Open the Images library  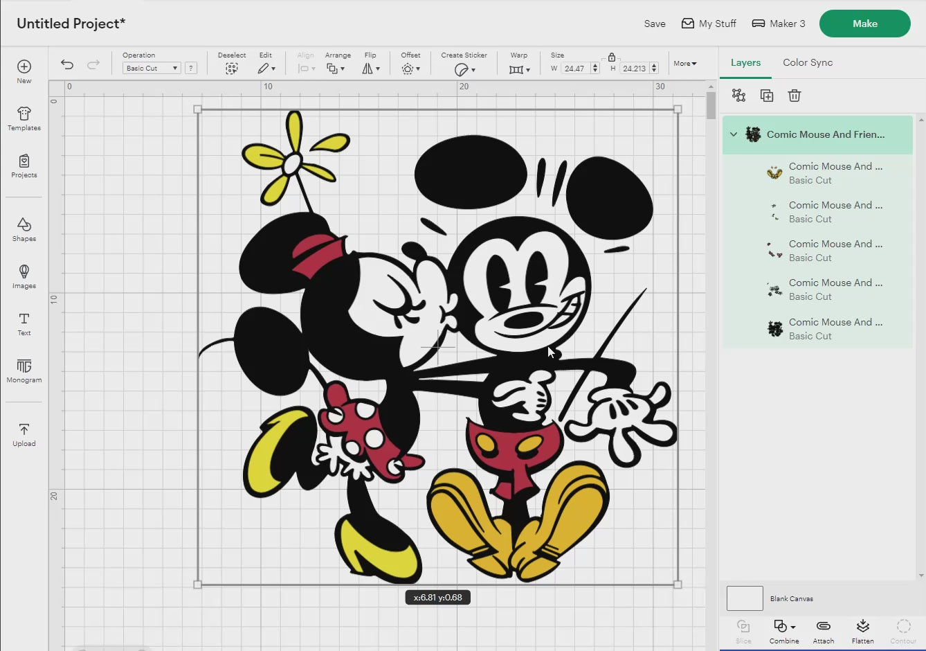(x=24, y=276)
